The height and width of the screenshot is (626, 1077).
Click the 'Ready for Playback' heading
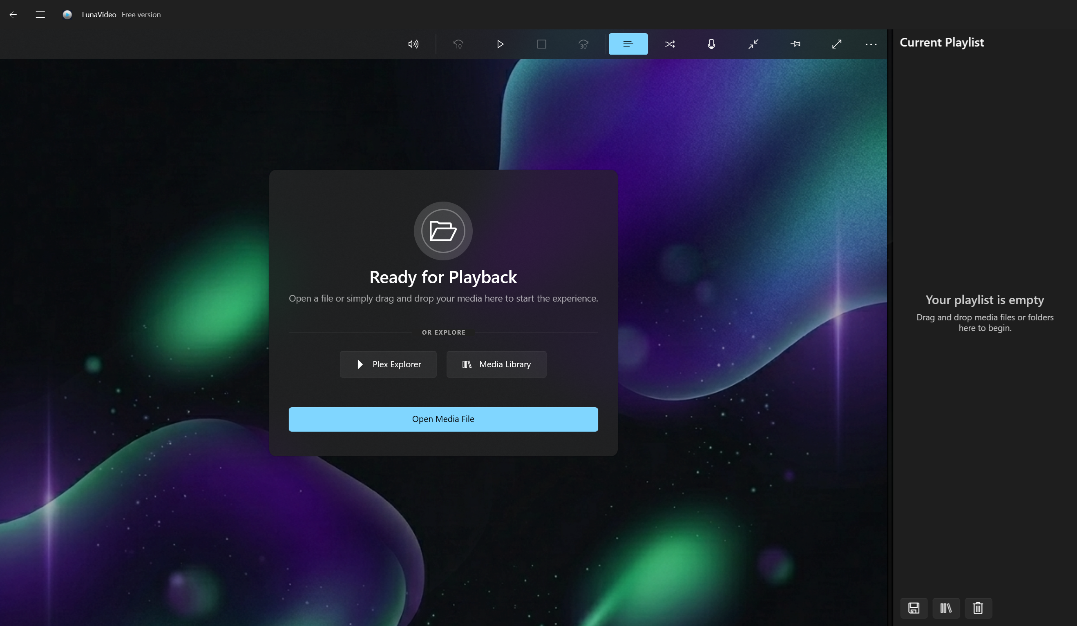coord(443,277)
